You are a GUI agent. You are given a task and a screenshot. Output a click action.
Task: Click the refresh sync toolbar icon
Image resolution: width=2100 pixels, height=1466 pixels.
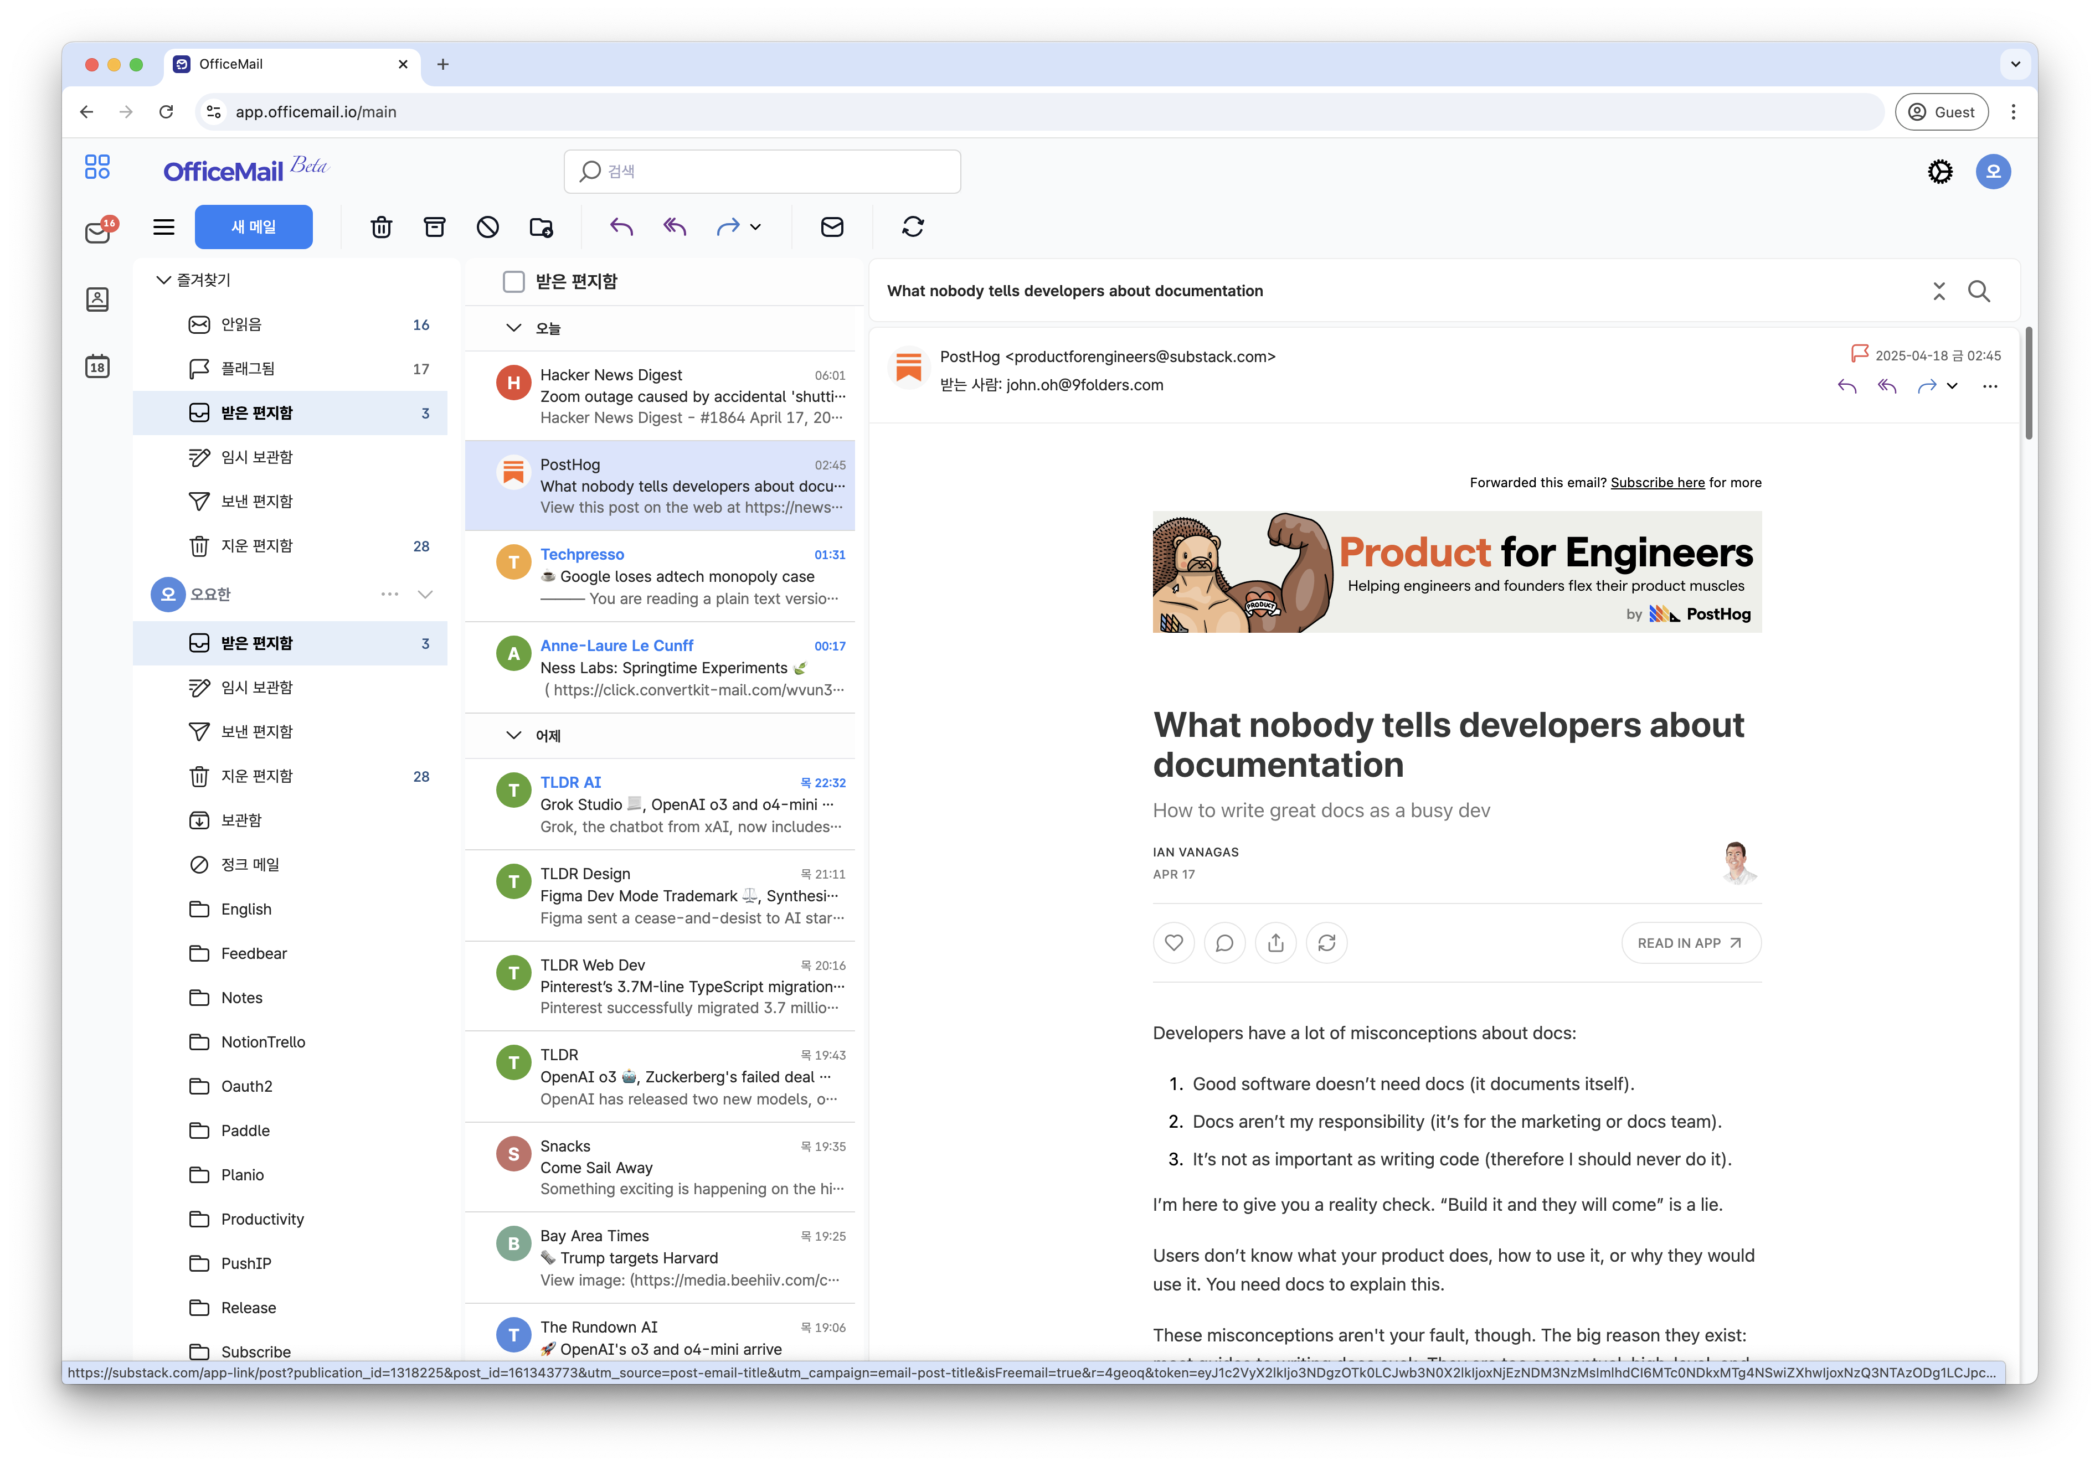pos(913,227)
